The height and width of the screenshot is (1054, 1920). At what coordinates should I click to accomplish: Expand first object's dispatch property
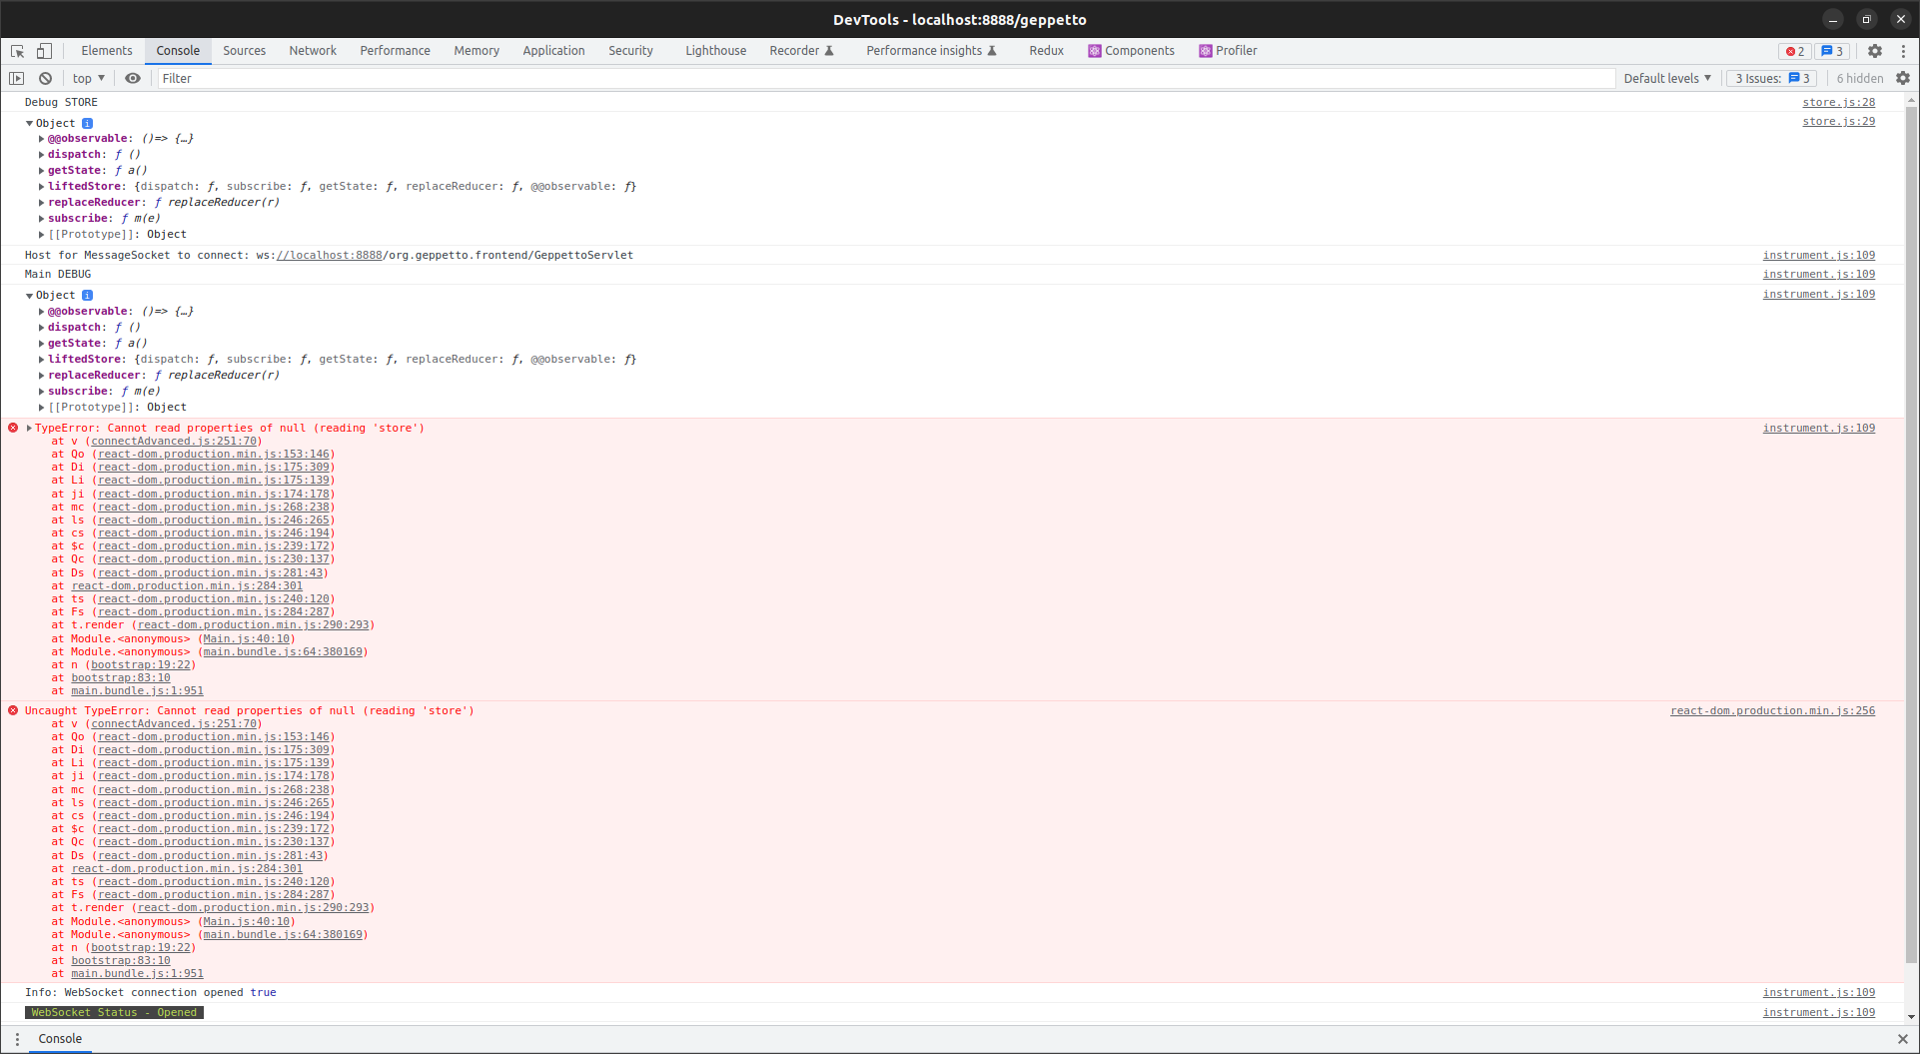[41, 155]
